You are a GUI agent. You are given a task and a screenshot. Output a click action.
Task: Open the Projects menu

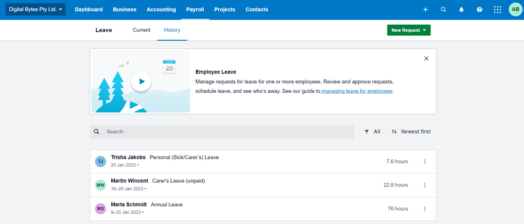pyautogui.click(x=225, y=10)
